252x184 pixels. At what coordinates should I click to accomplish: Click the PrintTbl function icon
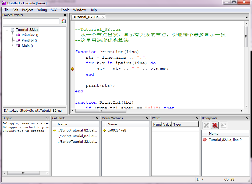[18, 40]
